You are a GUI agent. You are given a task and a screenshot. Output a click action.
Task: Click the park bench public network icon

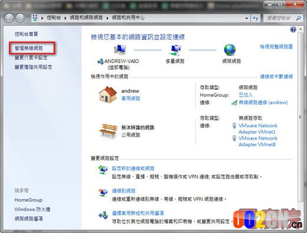[x=108, y=131]
